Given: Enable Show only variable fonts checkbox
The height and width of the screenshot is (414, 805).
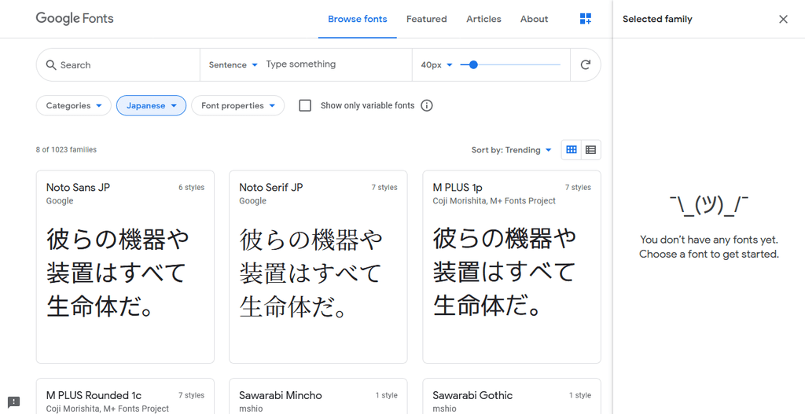Looking at the screenshot, I should (x=305, y=106).
